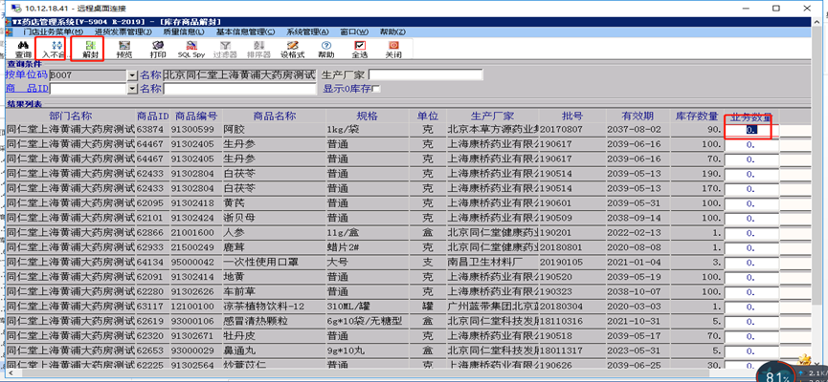Click the 库存数量 column header
The width and height of the screenshot is (828, 382).
697,116
